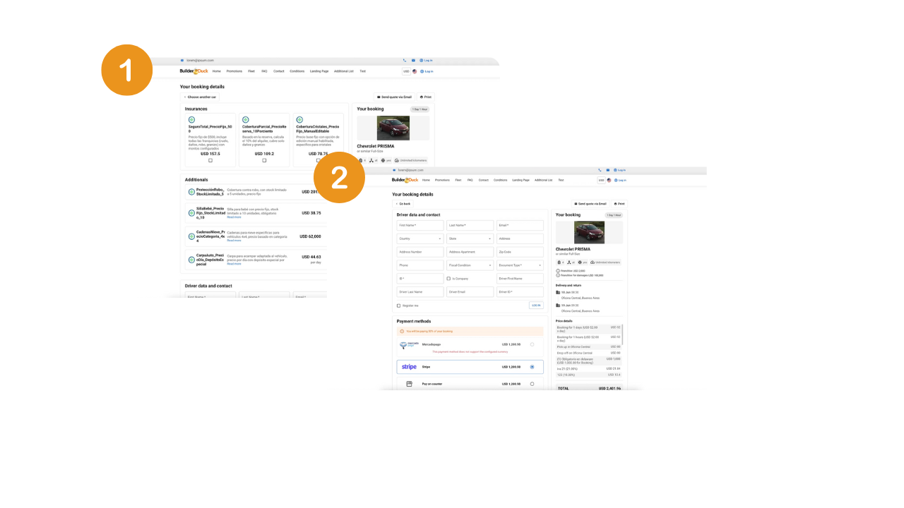
Task: Click the CoberturaParcial insurance plus icon
Action: 245,120
